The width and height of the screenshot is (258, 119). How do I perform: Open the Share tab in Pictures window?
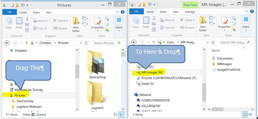[36, 12]
